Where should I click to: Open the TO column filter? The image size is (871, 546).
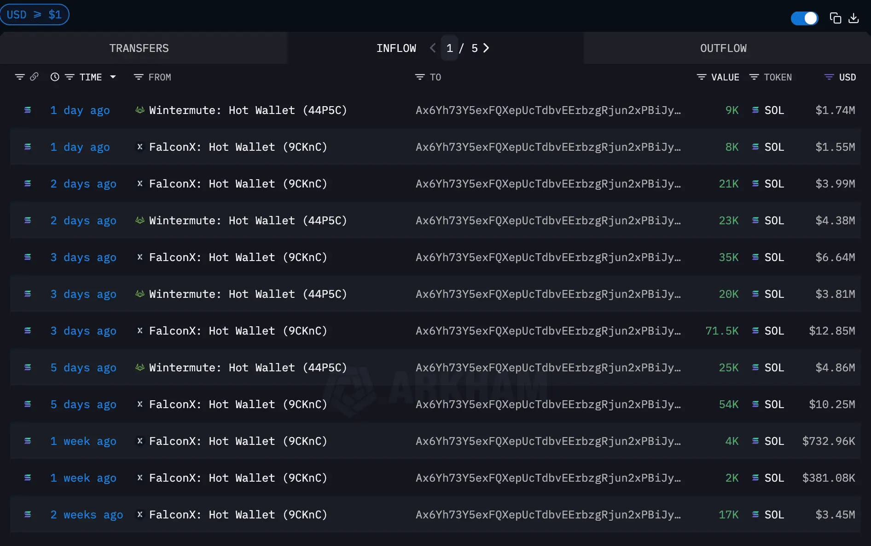[420, 77]
